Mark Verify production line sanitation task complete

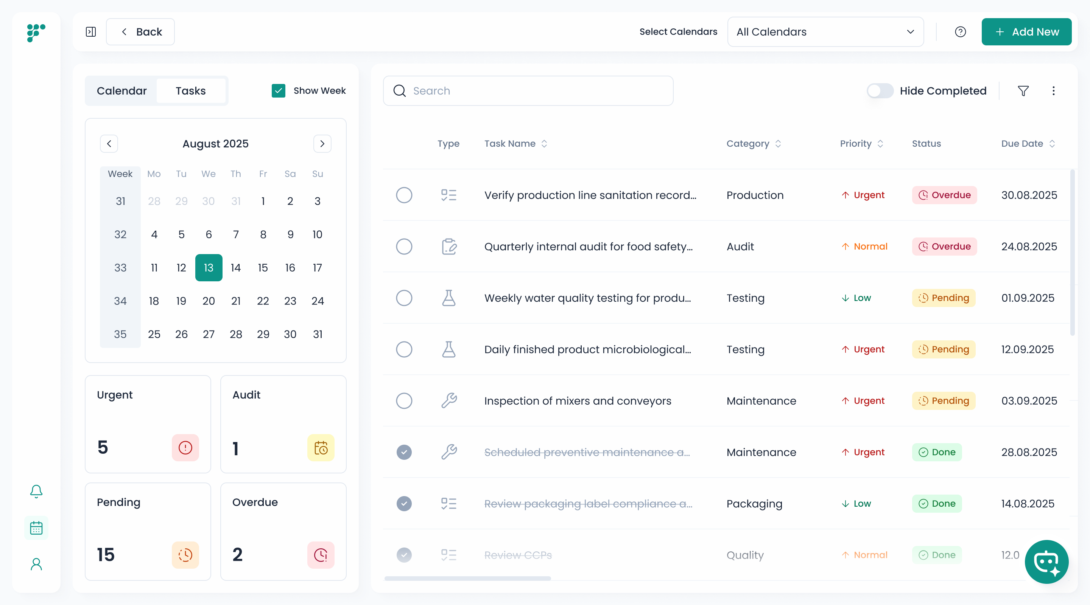404,195
